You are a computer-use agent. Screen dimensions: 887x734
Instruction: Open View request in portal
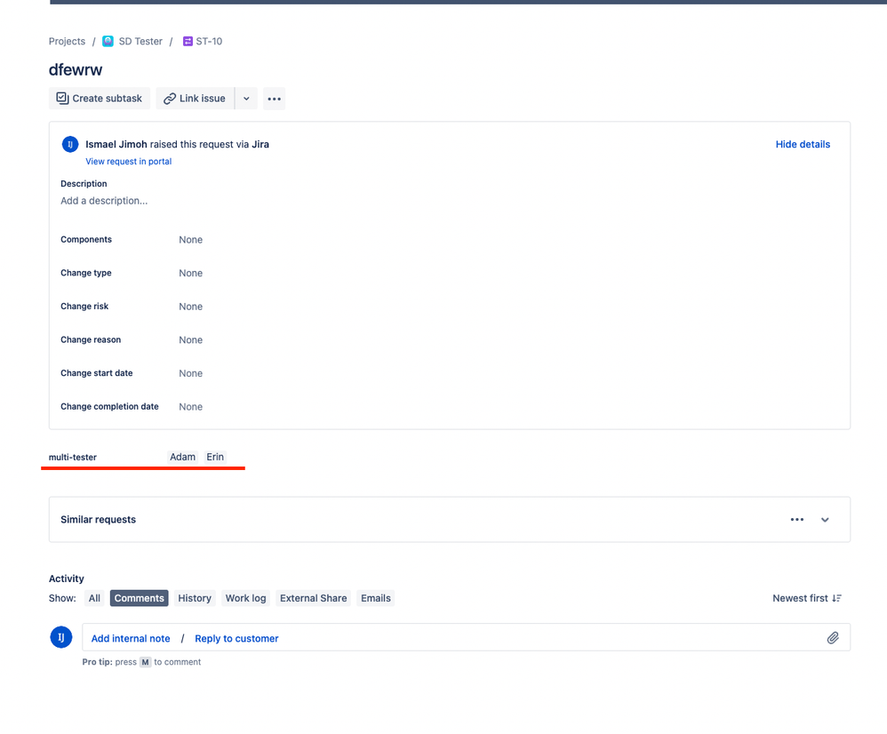tap(128, 161)
